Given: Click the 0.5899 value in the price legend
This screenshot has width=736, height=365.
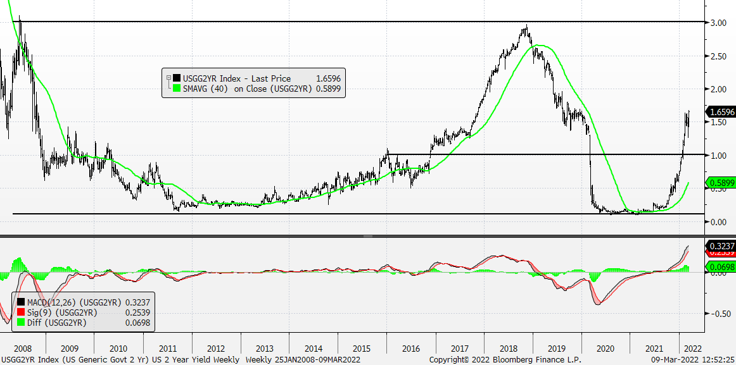Looking at the screenshot, I should click(329, 88).
